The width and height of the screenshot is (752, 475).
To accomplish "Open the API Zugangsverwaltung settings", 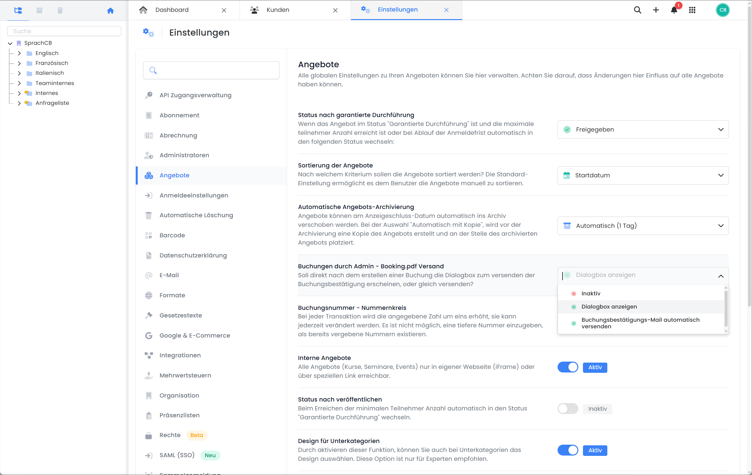I will (x=195, y=95).
